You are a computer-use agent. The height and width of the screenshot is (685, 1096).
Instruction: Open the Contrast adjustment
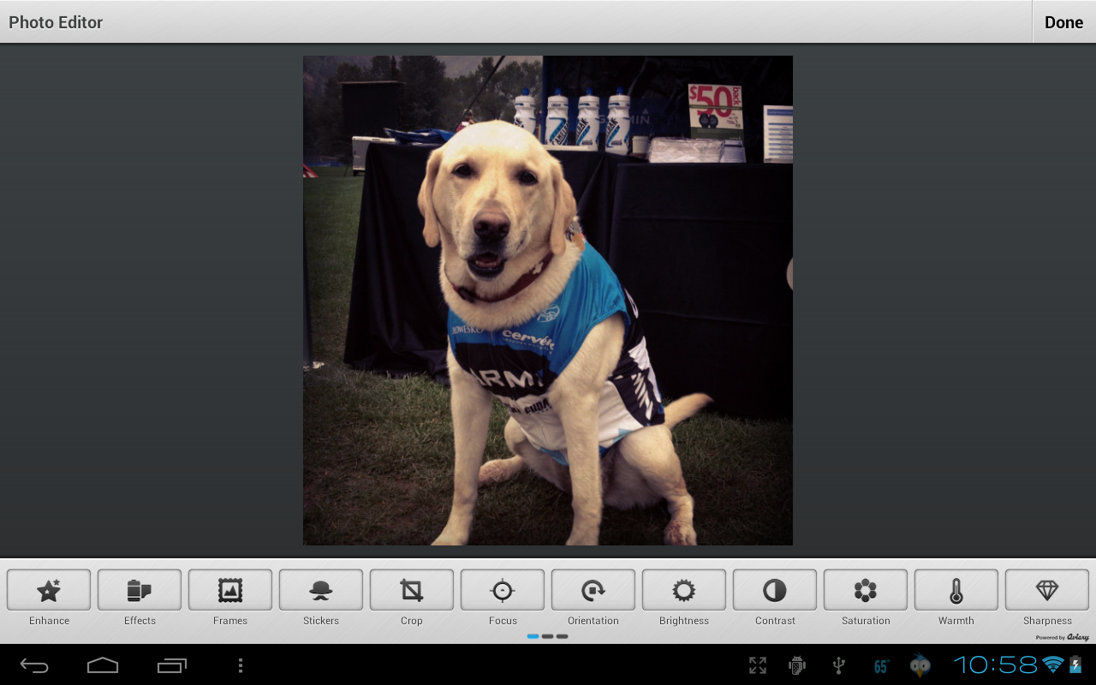coord(775,590)
